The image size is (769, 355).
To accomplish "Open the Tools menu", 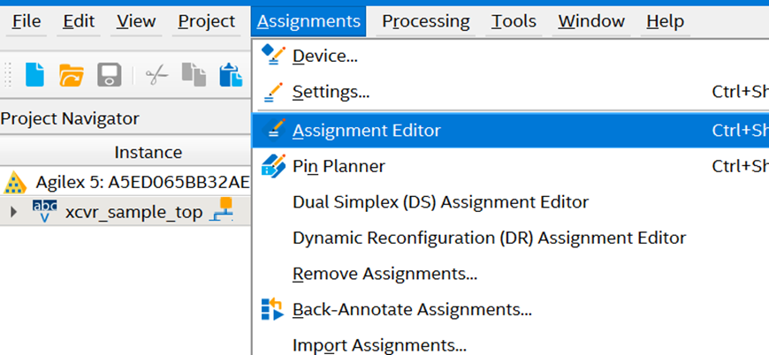I will [x=514, y=21].
